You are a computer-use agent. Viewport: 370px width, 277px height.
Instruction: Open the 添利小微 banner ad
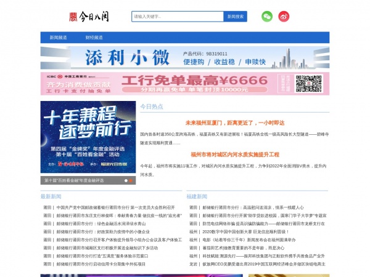[185, 58]
